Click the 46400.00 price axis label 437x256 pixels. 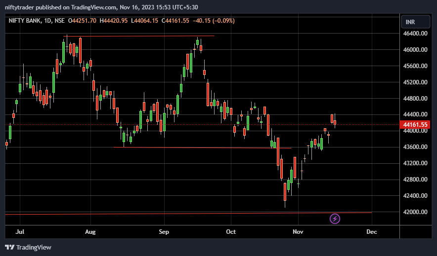[x=415, y=34]
